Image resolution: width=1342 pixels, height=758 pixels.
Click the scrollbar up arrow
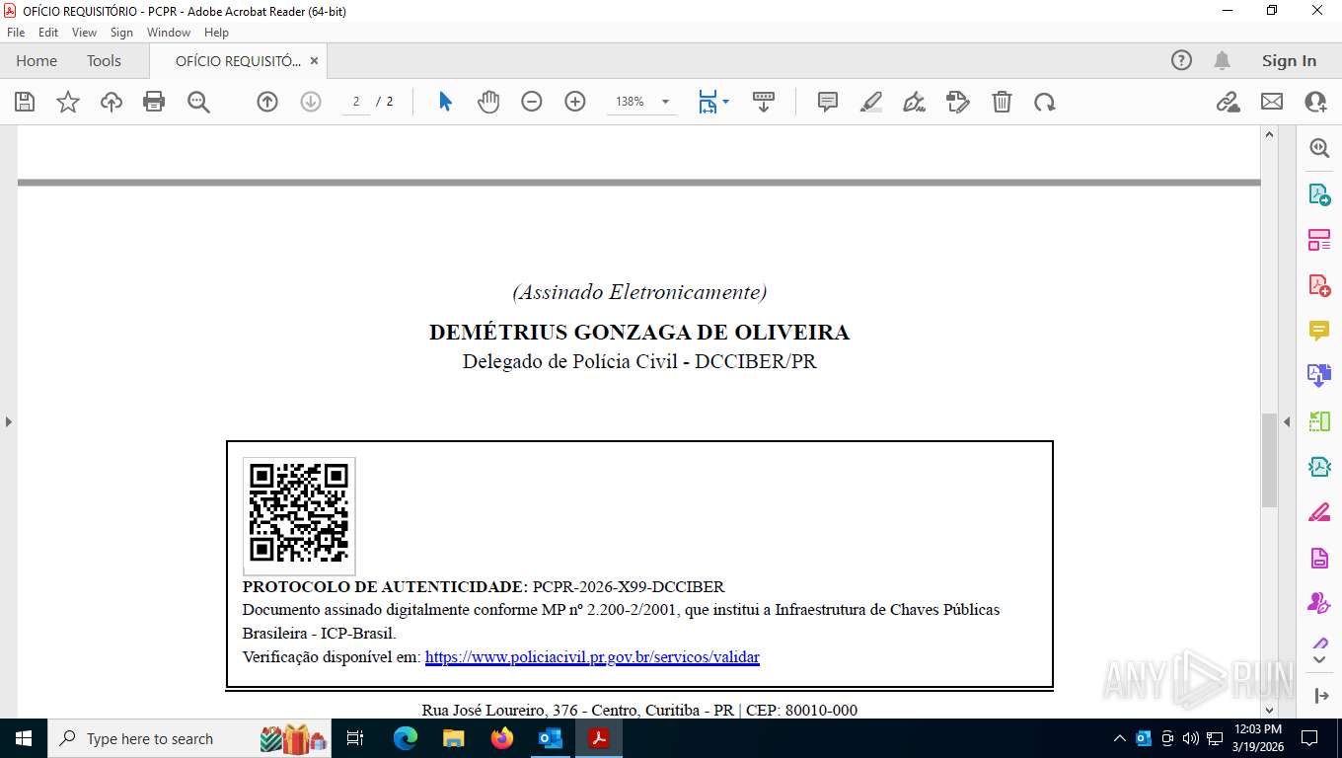coord(1269,136)
